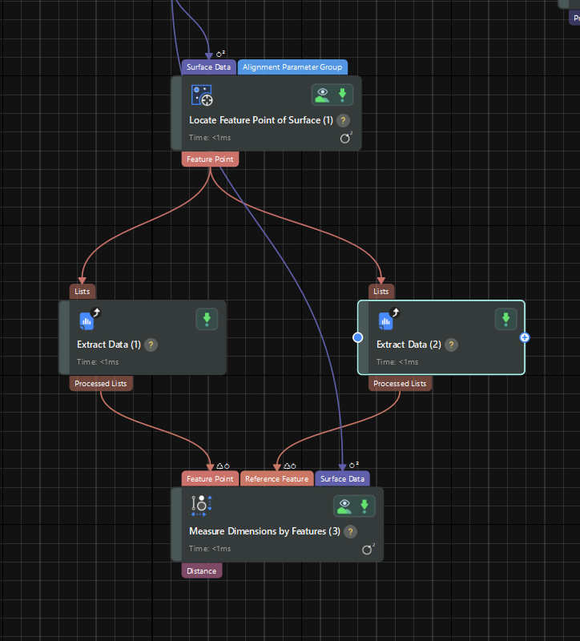
Task: Select the Alignment Parameter Group input port
Action: (292, 67)
